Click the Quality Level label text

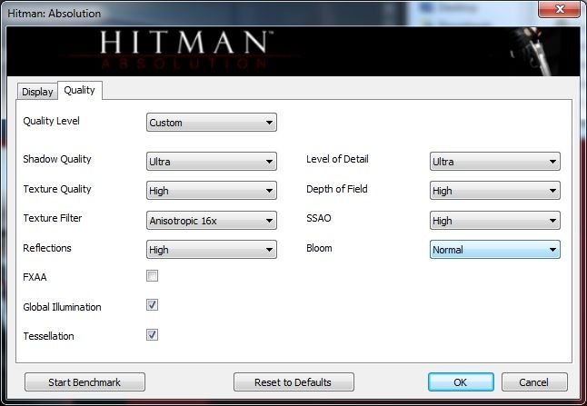pos(51,121)
